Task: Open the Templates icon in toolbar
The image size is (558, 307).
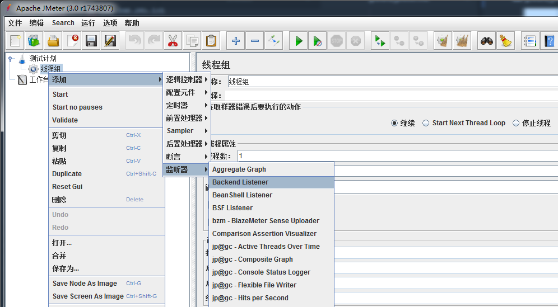Action: (34, 41)
